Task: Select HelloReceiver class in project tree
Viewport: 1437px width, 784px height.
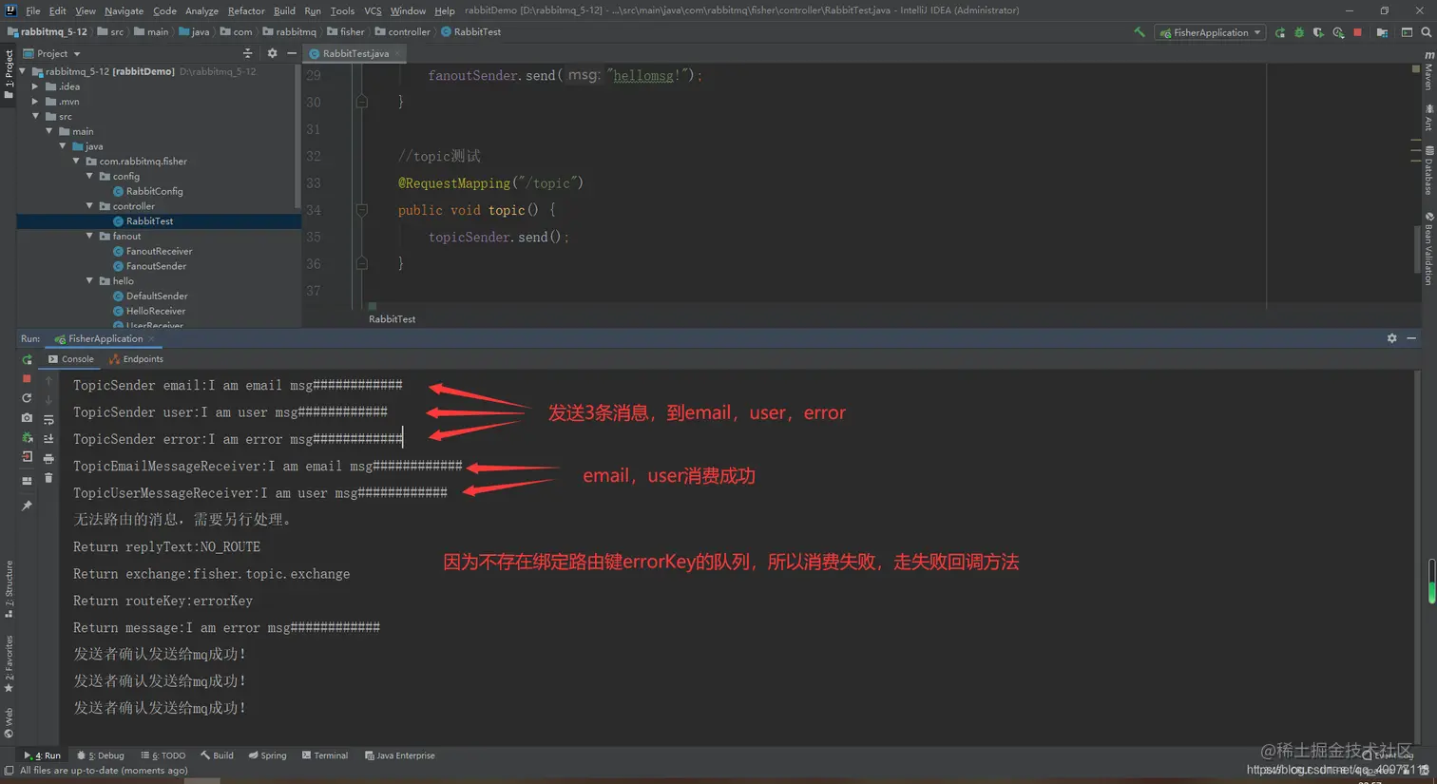Action: [156, 311]
